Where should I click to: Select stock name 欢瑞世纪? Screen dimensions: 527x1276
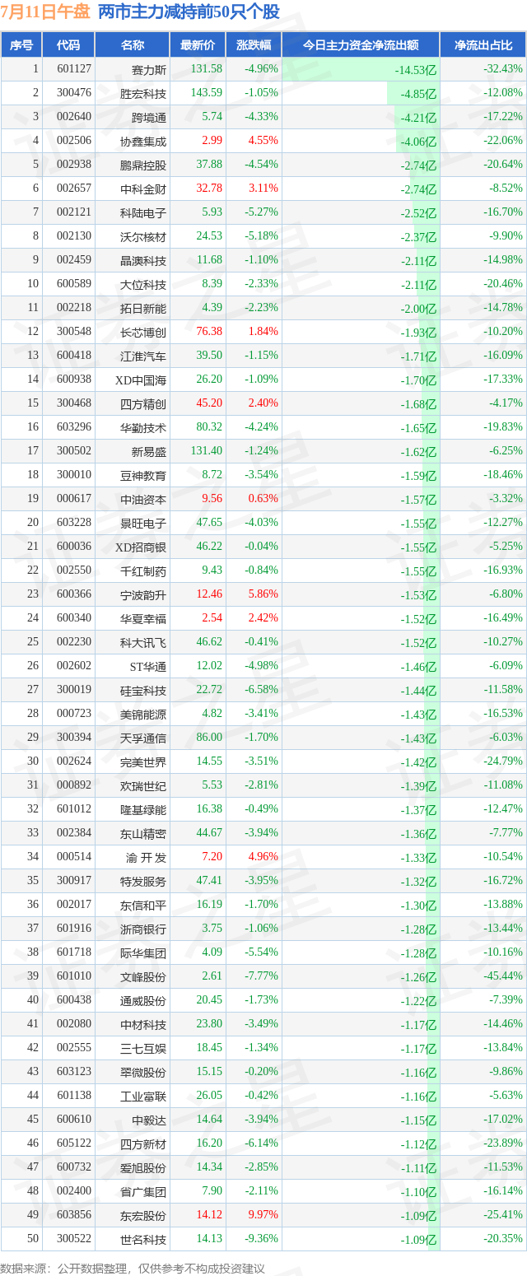143,785
